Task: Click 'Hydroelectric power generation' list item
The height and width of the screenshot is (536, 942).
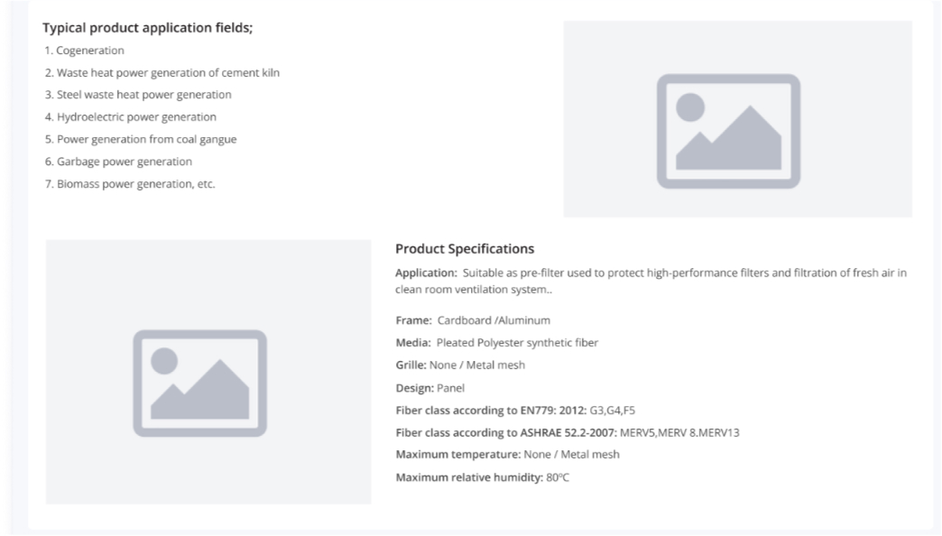Action: (131, 117)
